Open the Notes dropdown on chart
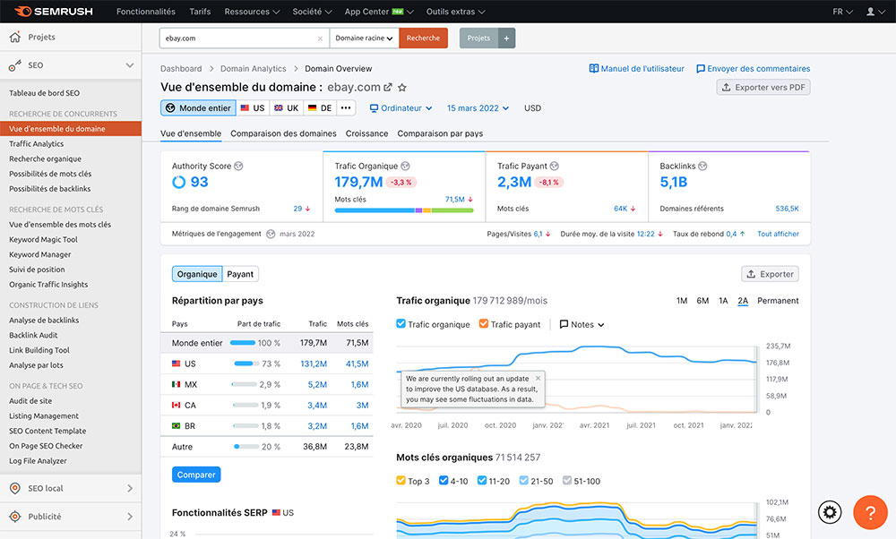This screenshot has width=896, height=539. (582, 324)
